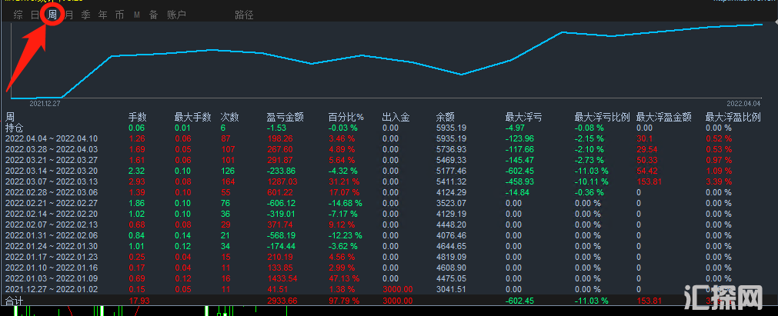Switch to the 综 summary tab

pos(18,15)
